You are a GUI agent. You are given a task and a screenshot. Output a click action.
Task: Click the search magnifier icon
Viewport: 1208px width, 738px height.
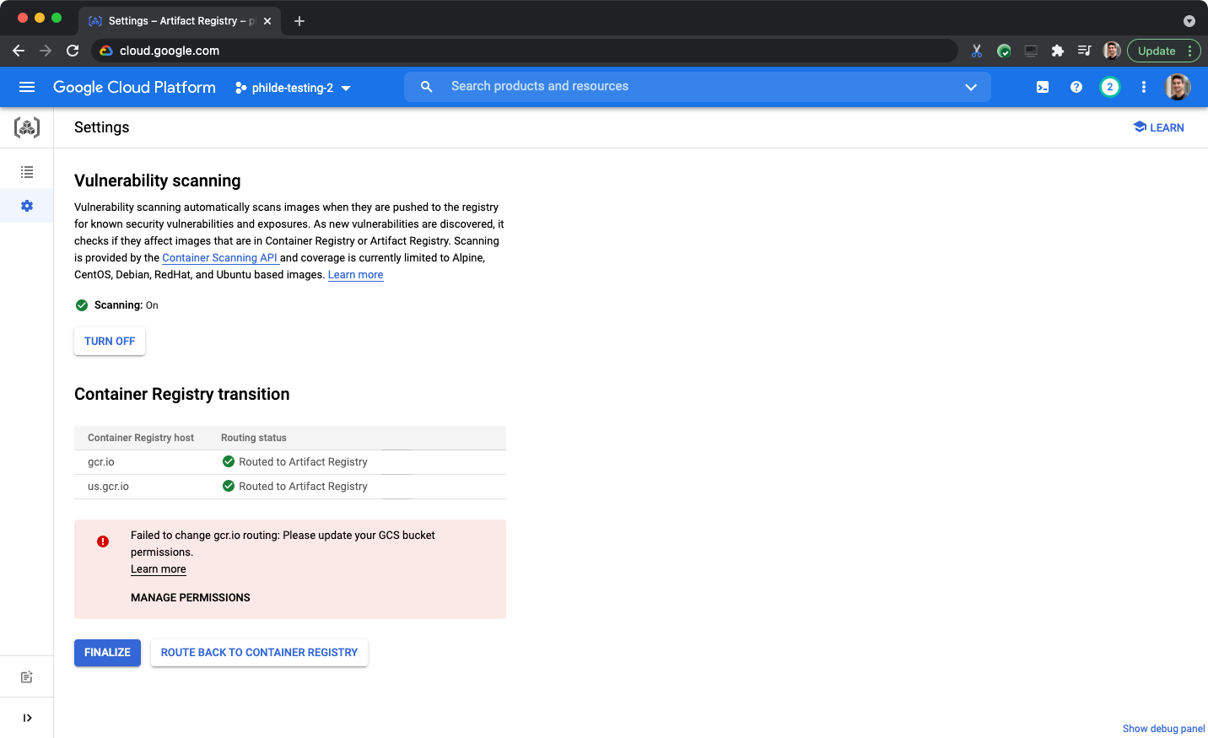(x=427, y=87)
